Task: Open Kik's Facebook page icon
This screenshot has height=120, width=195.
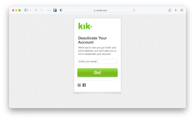Action: coord(84,85)
